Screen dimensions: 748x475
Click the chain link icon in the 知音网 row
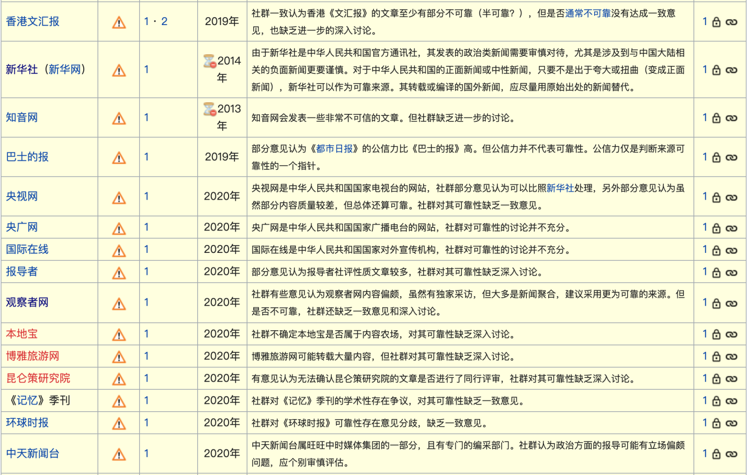point(731,118)
